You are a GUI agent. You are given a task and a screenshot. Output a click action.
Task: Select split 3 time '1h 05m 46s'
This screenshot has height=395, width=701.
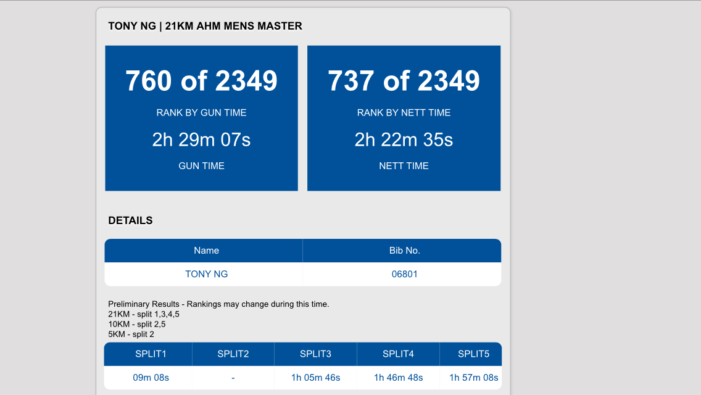coord(315,378)
